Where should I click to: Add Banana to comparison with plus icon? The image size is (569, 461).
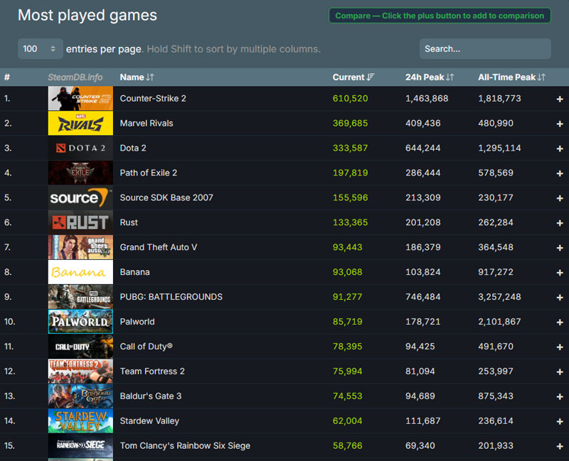(x=560, y=273)
